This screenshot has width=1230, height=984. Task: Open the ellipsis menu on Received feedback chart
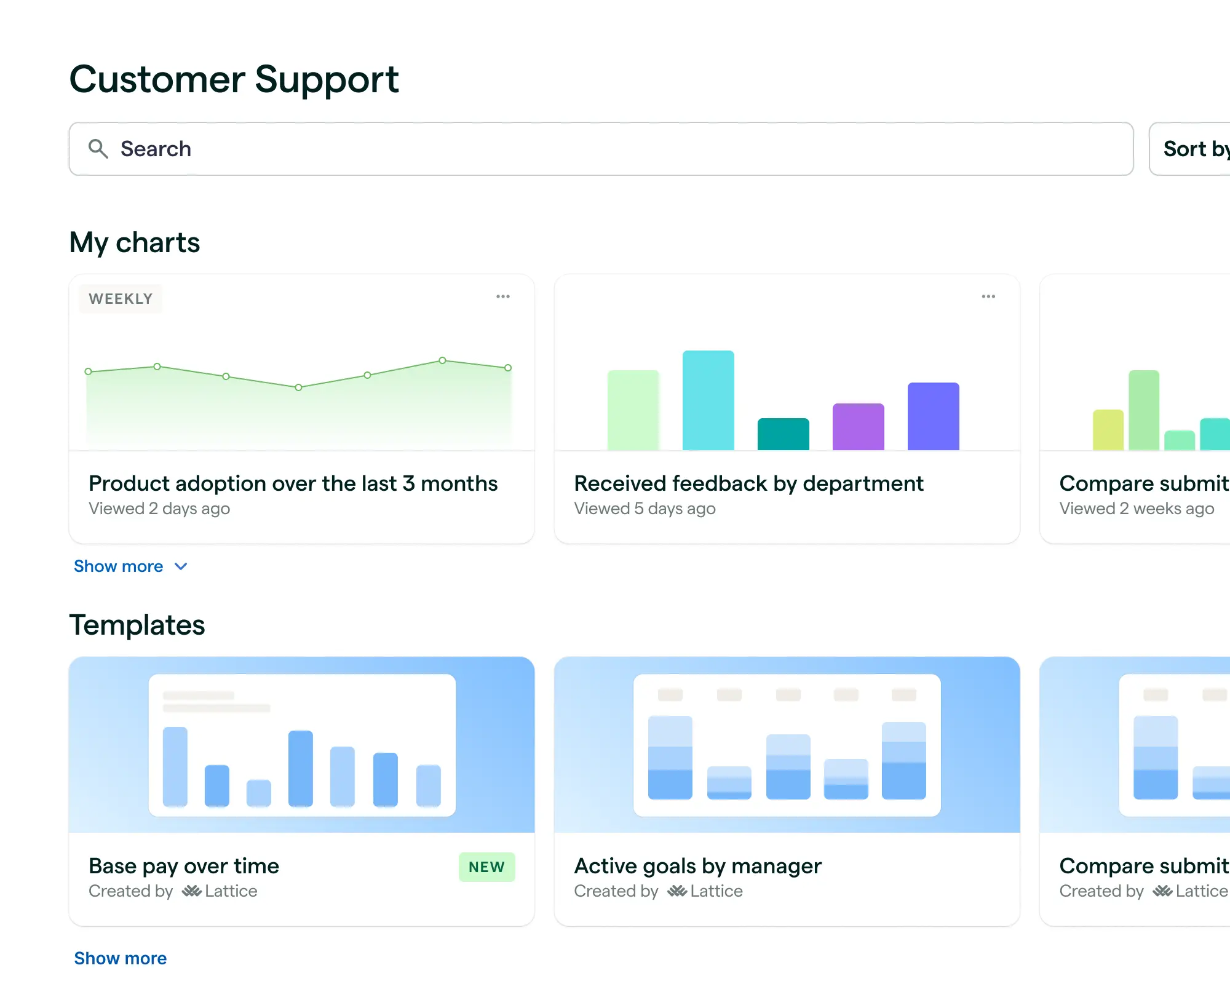coord(988,296)
